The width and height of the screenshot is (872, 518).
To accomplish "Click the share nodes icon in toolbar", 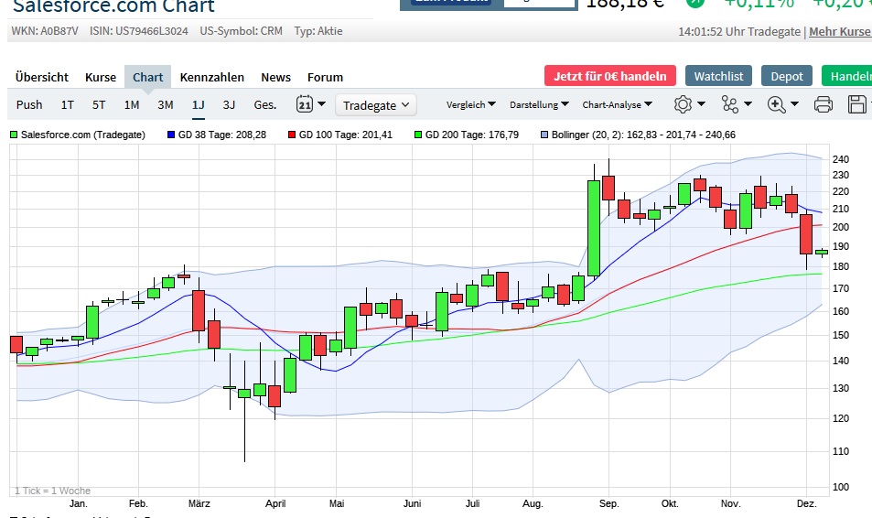I will [729, 104].
